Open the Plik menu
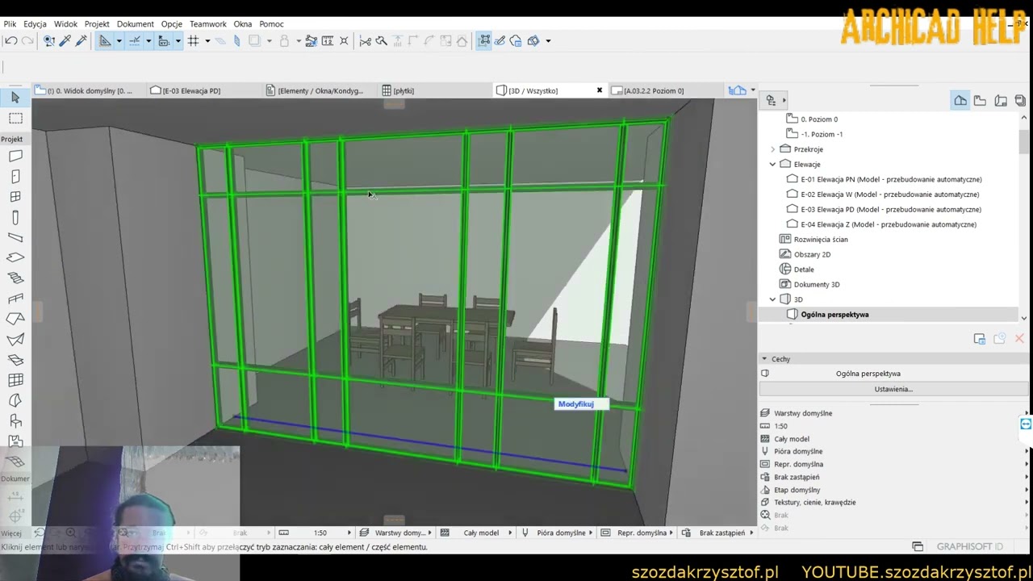The image size is (1033, 581). point(10,24)
